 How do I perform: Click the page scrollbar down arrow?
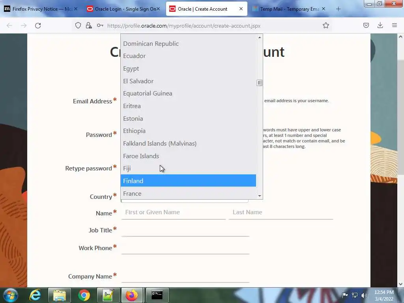(400, 284)
